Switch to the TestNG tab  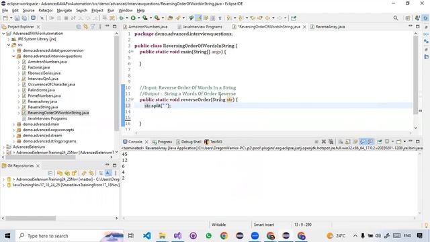coord(214,142)
